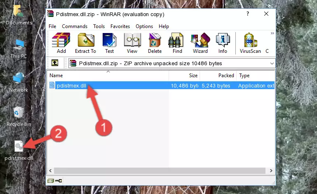Select the This PC desktop icon

[x=19, y=49]
